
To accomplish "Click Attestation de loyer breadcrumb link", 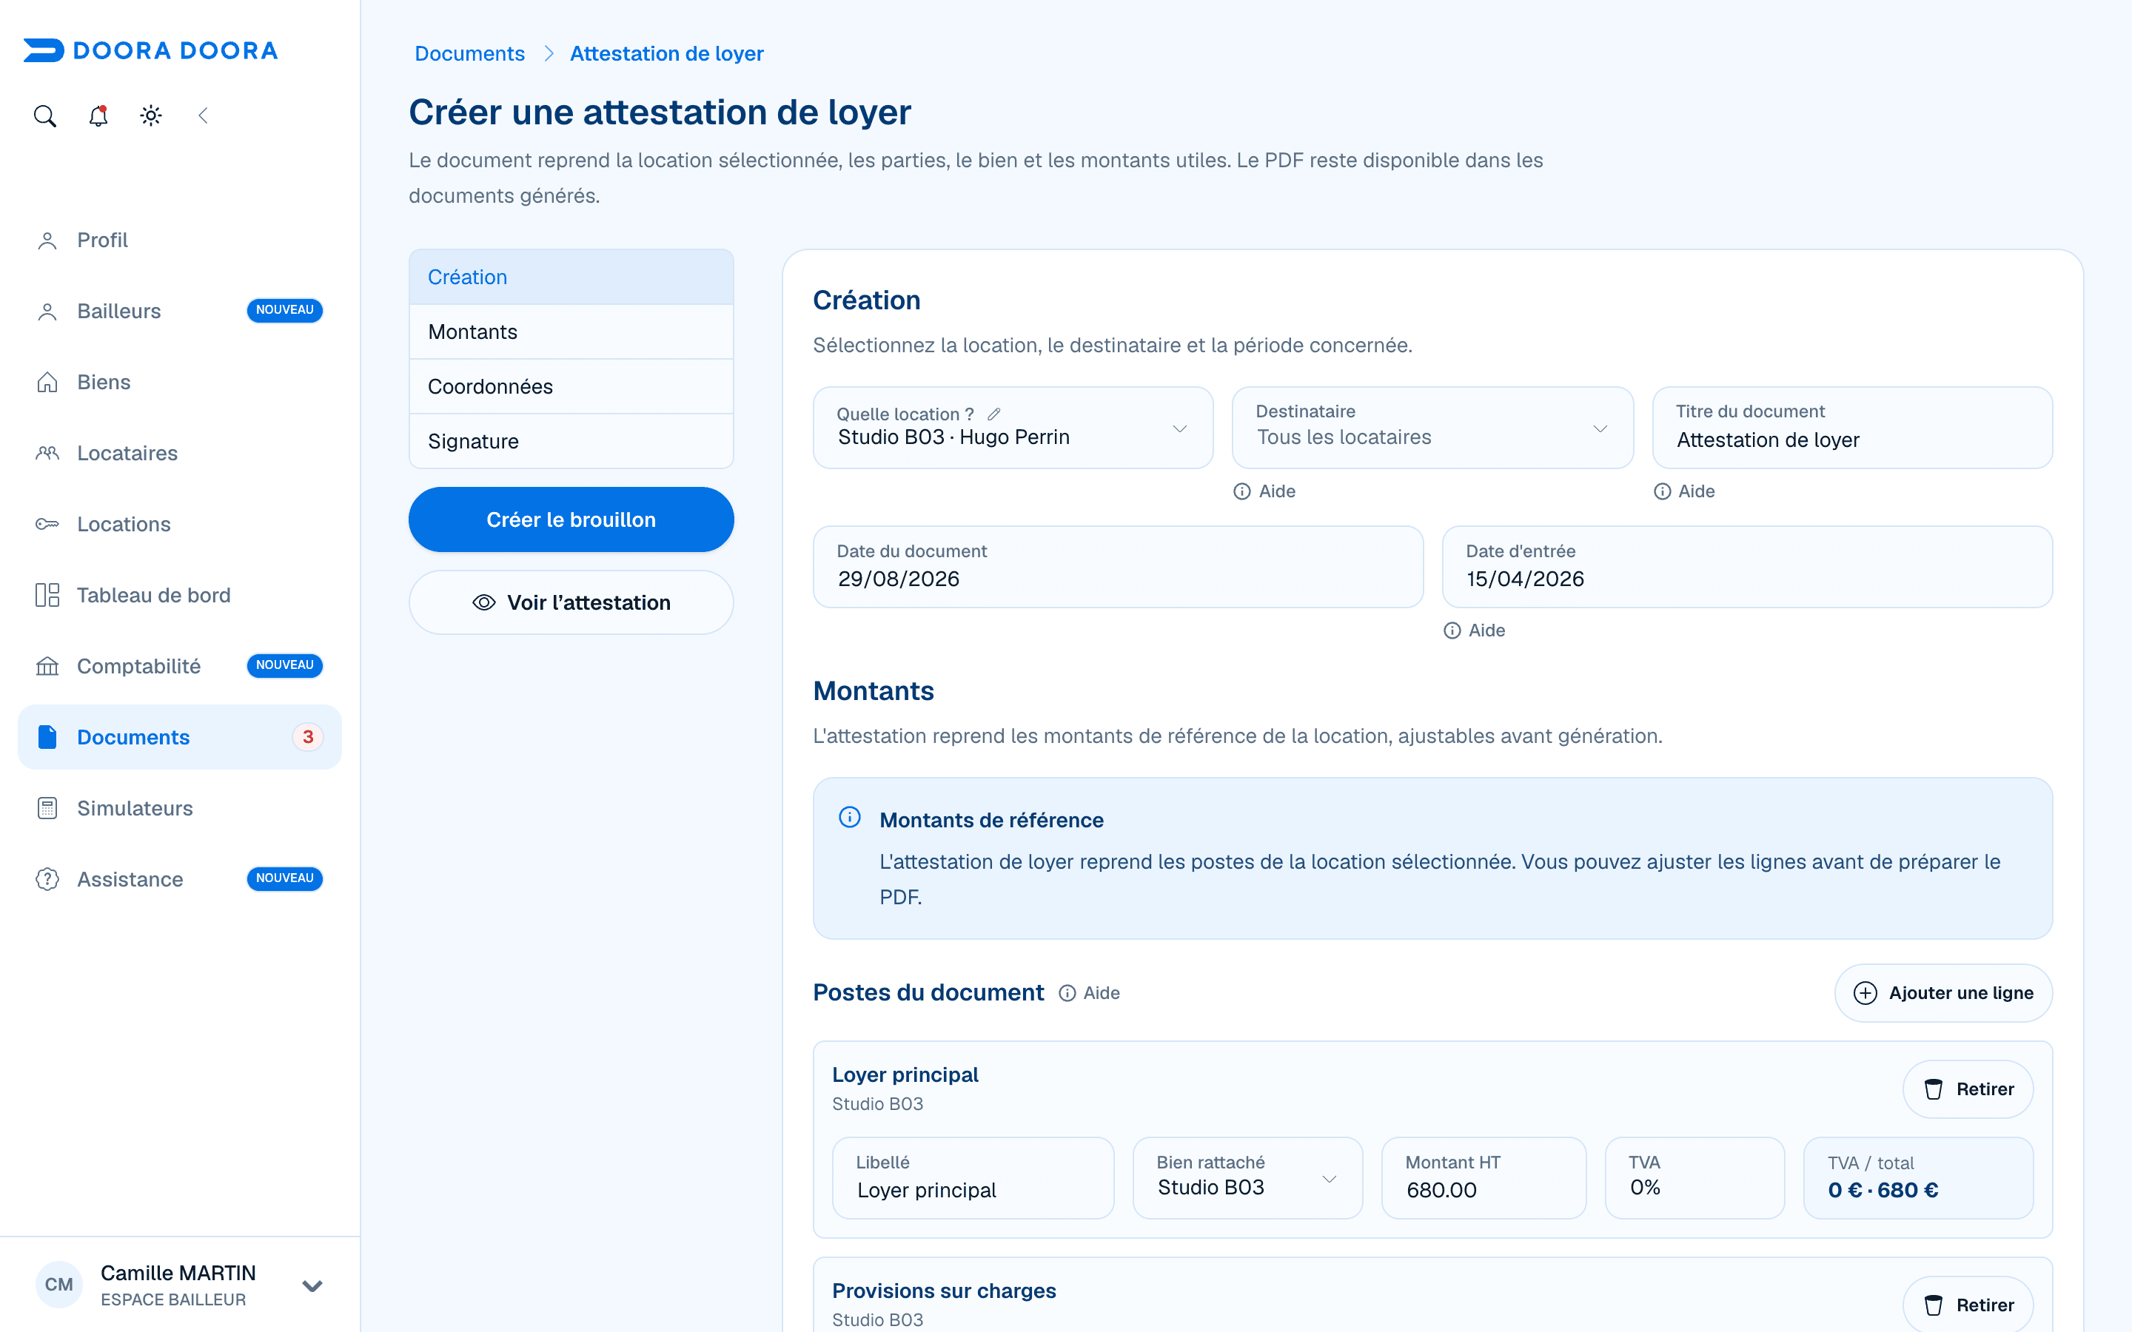I will [667, 54].
